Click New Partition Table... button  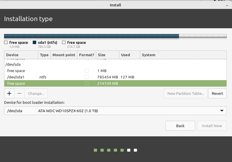pos(186,93)
